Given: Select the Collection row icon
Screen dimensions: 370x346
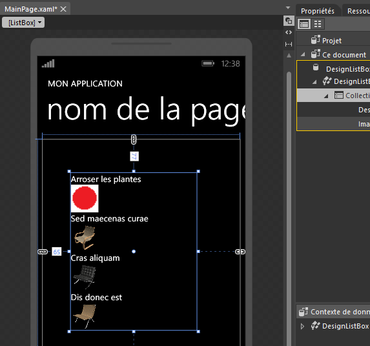Looking at the screenshot, I should click(339, 95).
